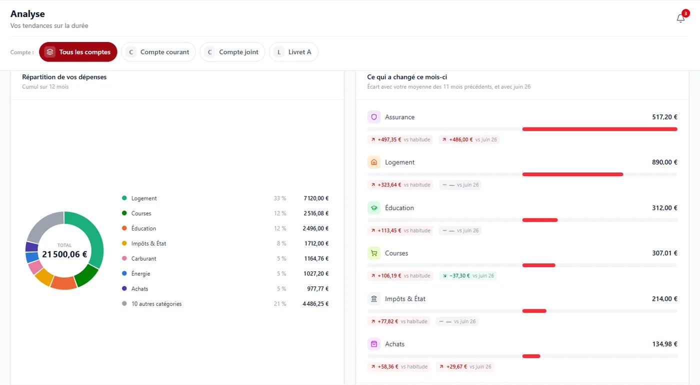Click the green Logement legend dot
Screen dimensions: 700x385
[124, 198]
